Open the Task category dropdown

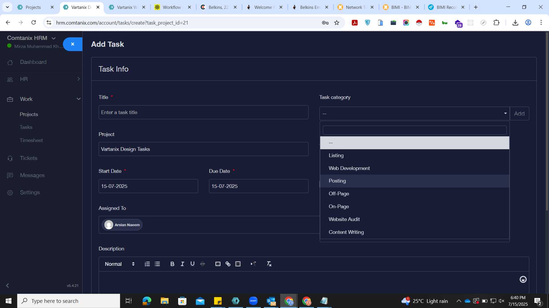[414, 114]
